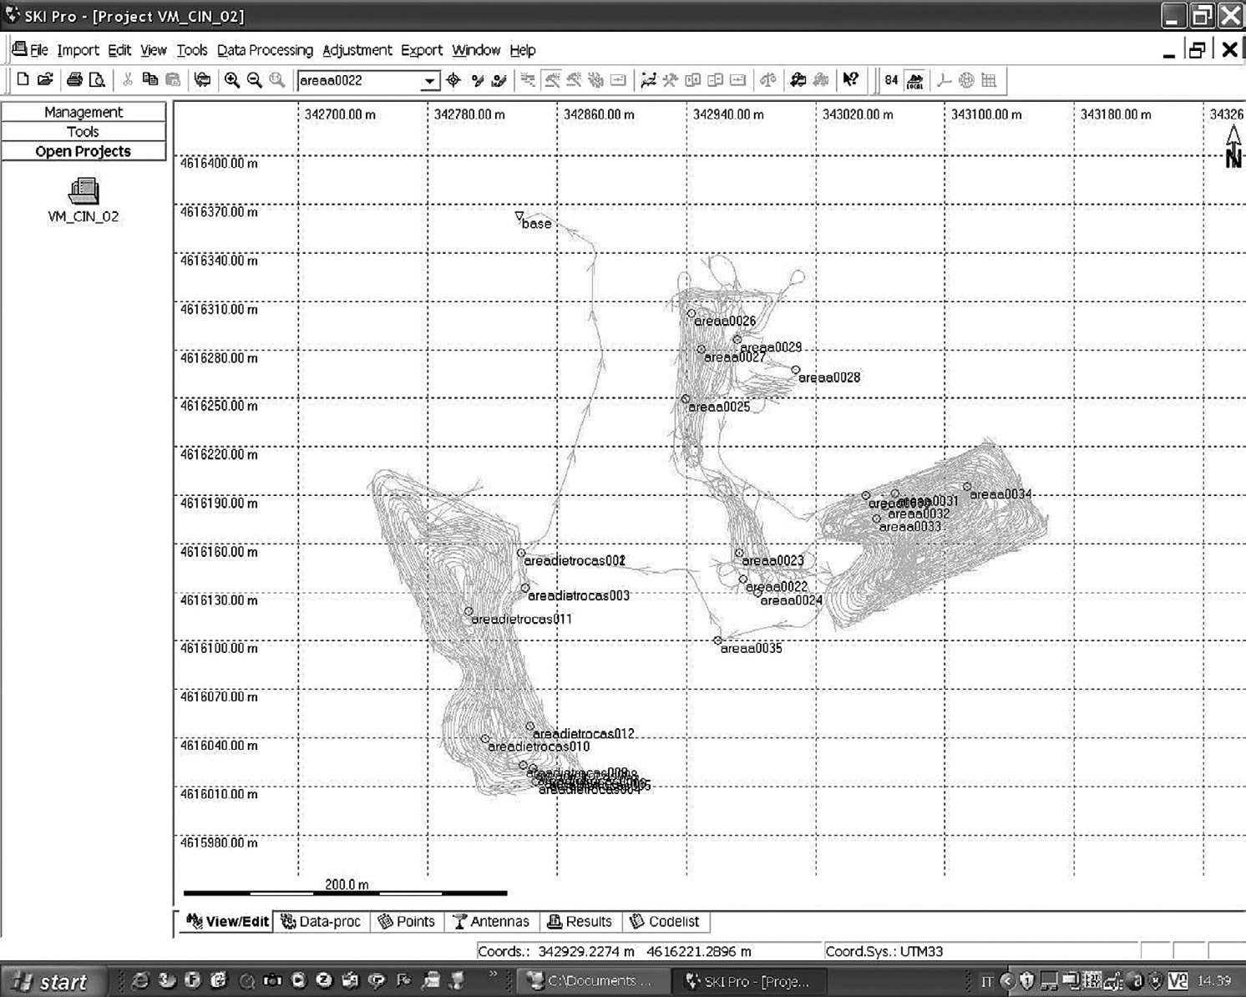Switch to the Data-proc tab
Image resolution: width=1246 pixels, height=997 pixels.
tap(322, 921)
